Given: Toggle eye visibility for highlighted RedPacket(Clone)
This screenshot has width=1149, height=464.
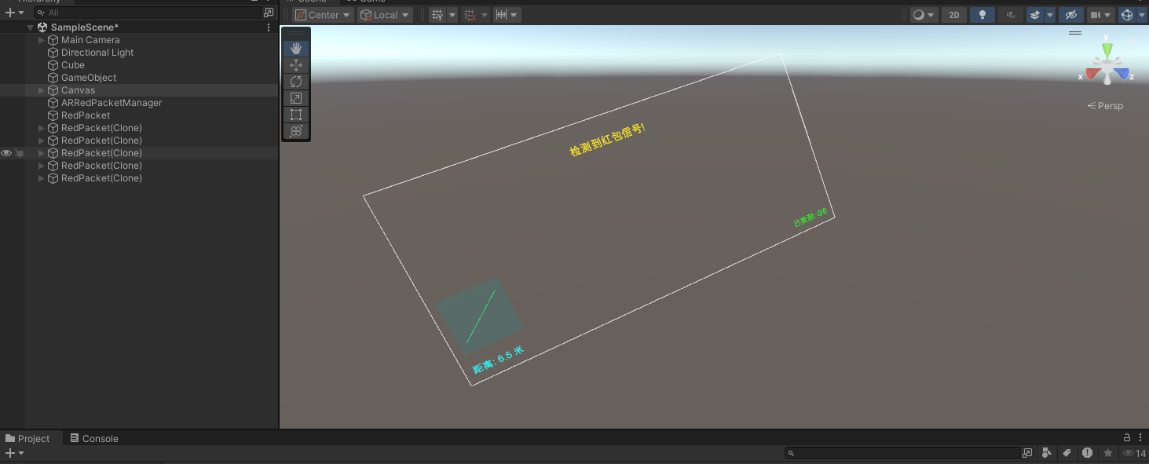Looking at the screenshot, I should coord(6,153).
